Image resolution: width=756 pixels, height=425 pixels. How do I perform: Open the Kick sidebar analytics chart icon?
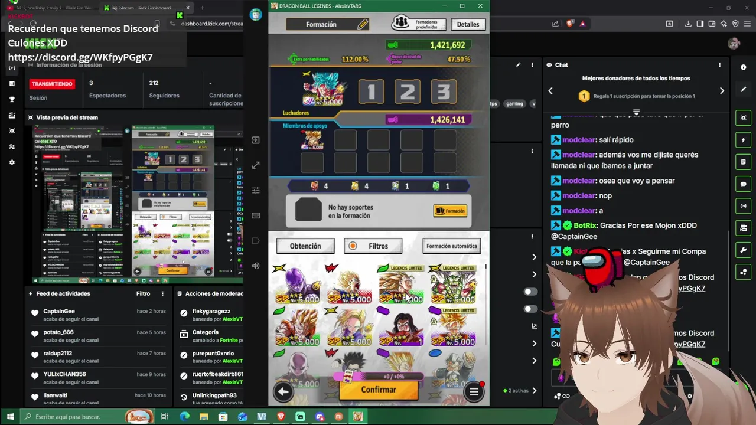[x=12, y=83]
